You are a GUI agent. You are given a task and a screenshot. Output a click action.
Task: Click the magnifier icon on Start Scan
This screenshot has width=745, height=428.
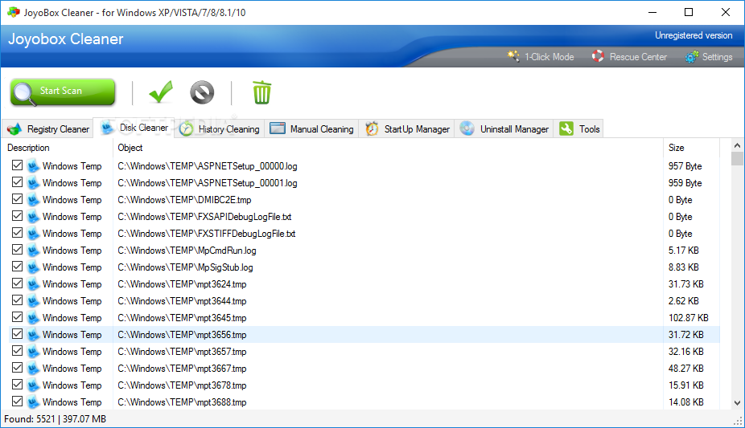(24, 93)
